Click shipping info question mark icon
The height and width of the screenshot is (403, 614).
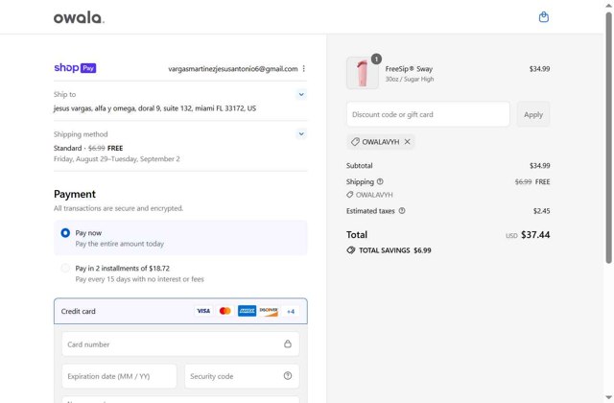[380, 181]
